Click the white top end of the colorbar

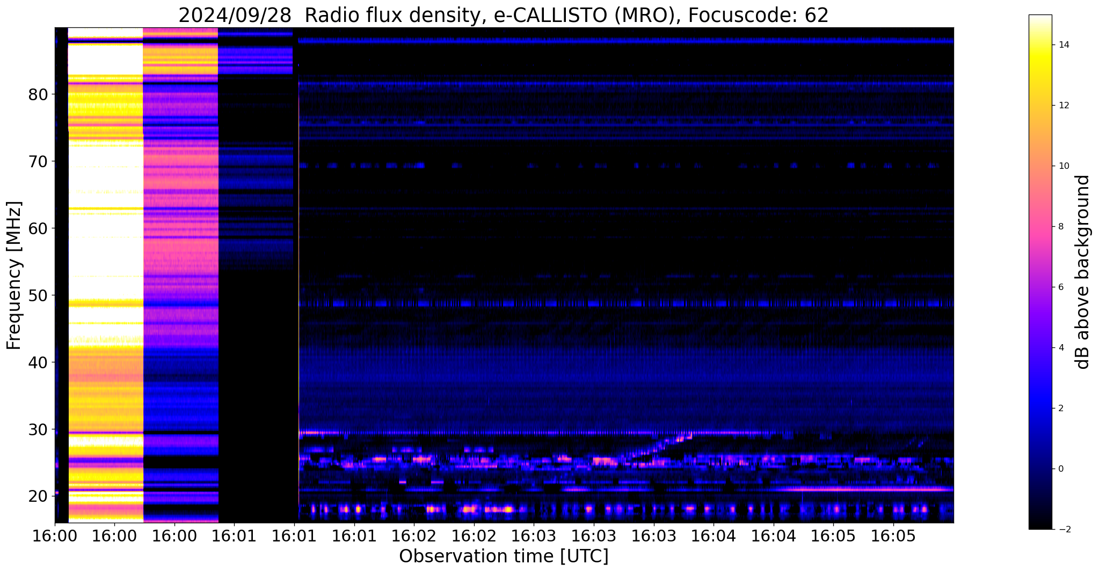pyautogui.click(x=1040, y=19)
